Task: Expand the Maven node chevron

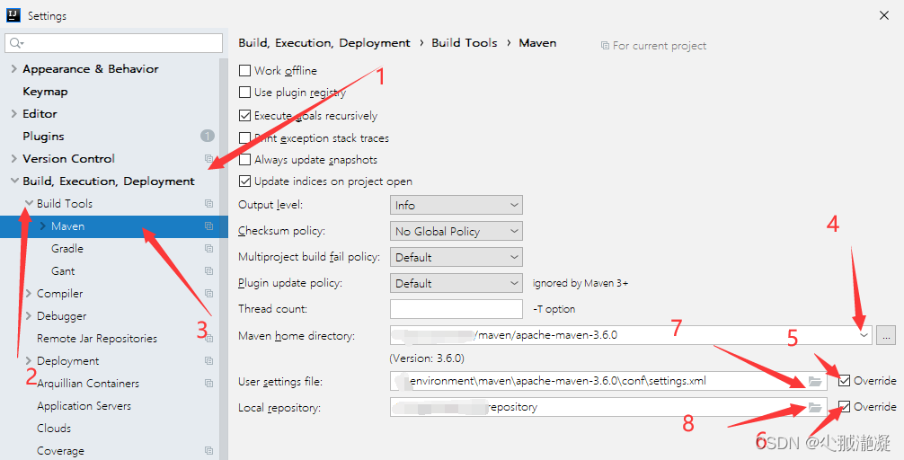Action: tap(42, 226)
